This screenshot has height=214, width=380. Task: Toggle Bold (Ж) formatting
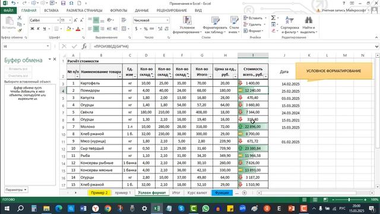[x=32, y=29]
